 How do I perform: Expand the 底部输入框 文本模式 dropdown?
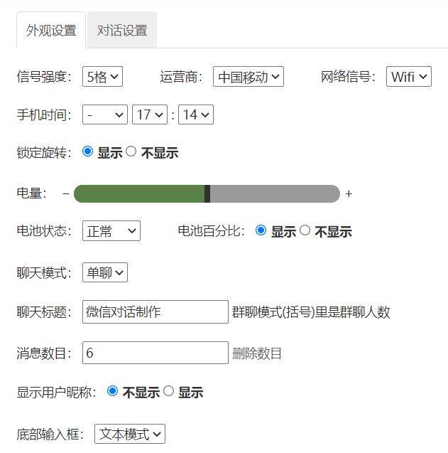130,434
